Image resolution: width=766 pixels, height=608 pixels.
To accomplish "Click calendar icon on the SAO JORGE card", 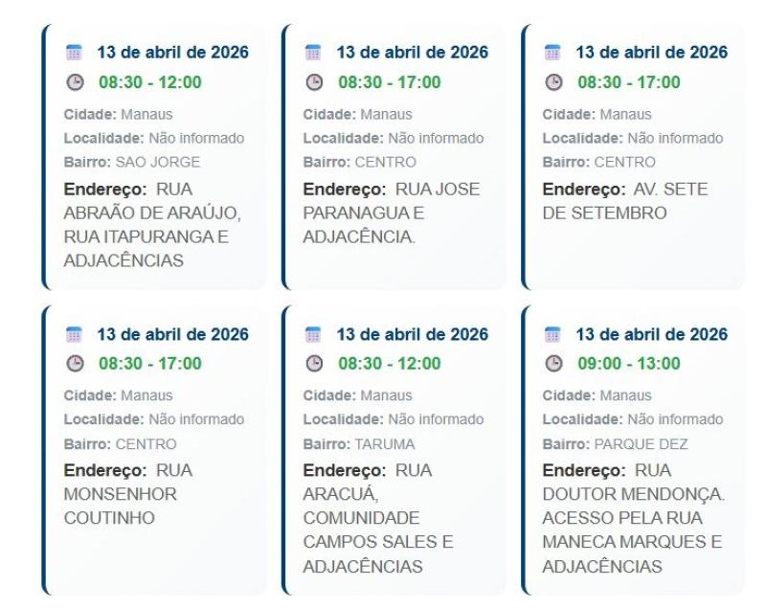I will pos(73,53).
